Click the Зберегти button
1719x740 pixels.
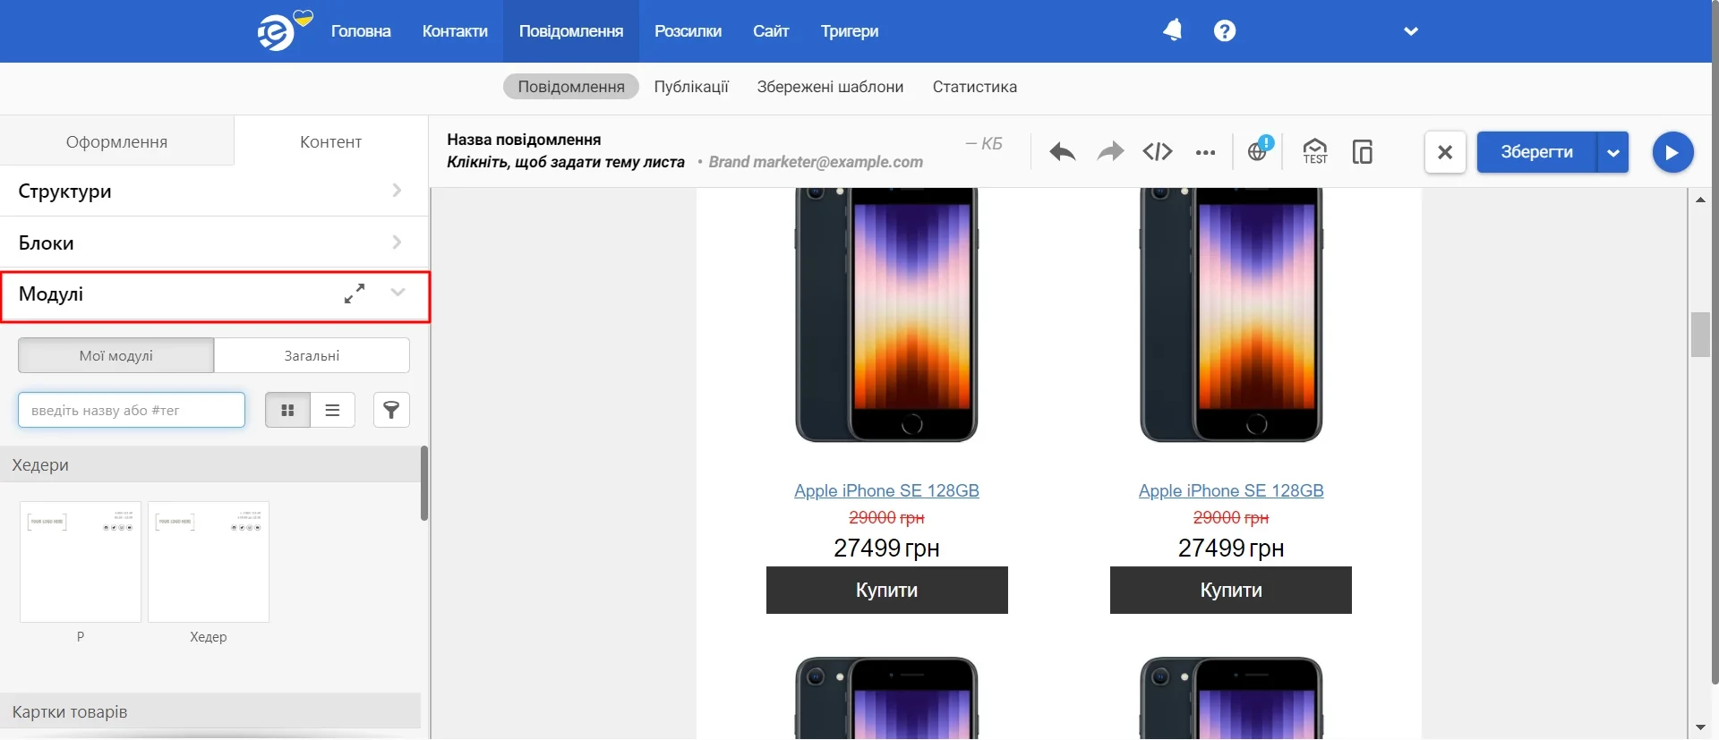coord(1536,152)
